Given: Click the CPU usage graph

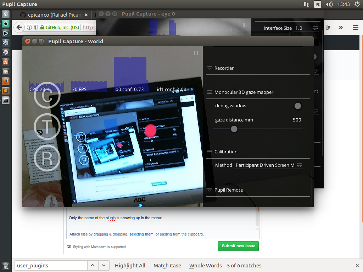Looking at the screenshot, I should [46, 87].
